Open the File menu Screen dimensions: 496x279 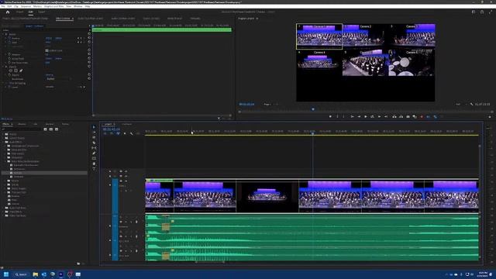[x=3, y=6]
